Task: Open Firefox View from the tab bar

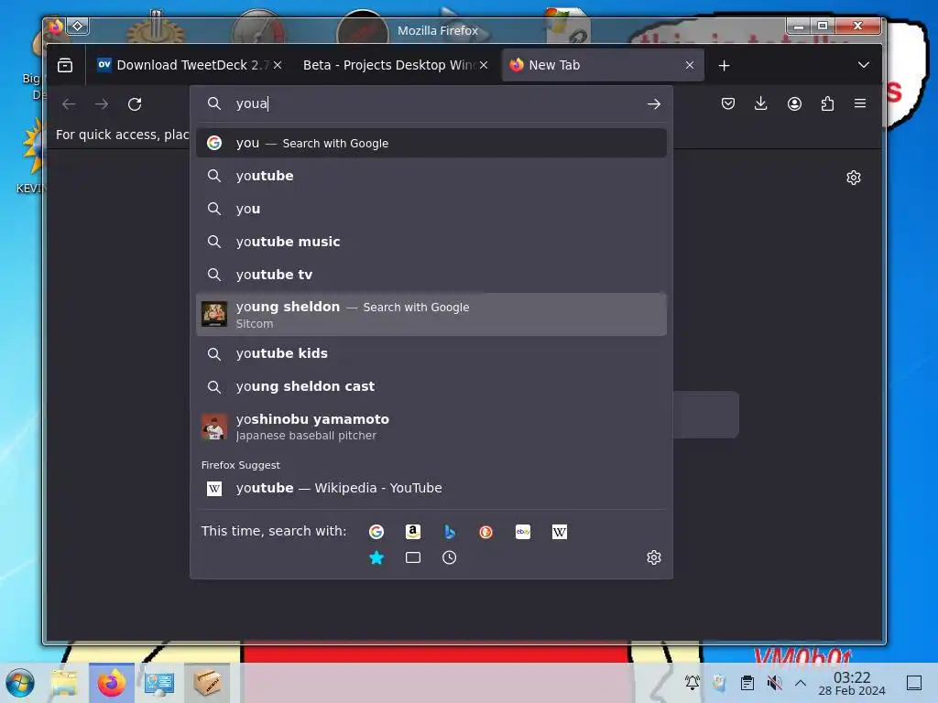Action: [65, 65]
